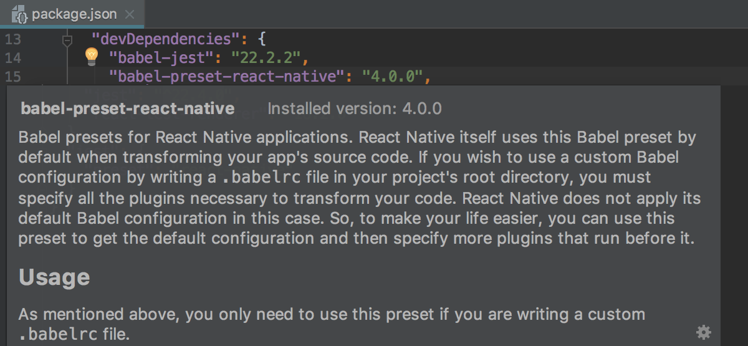Click line number 13 in gutter
This screenshot has height=346, width=748.
click(x=12, y=40)
